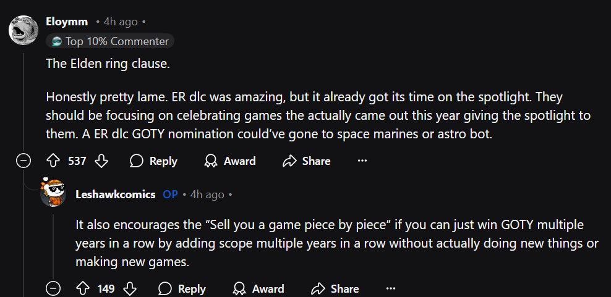Open Leshawkcomics' avatar profile
The image size is (611, 297).
pyautogui.click(x=54, y=194)
